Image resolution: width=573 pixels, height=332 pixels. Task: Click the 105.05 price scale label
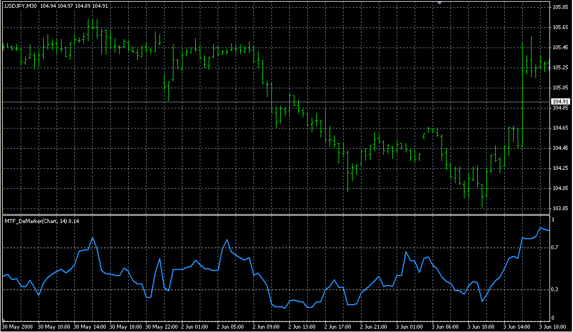tap(560, 88)
